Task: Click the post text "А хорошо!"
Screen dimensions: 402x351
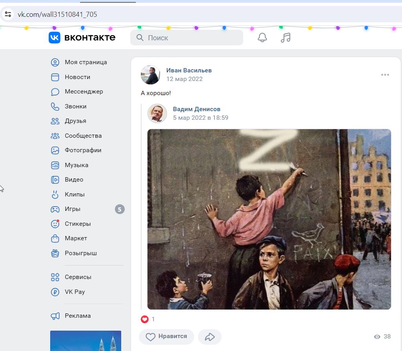Action: (x=156, y=93)
